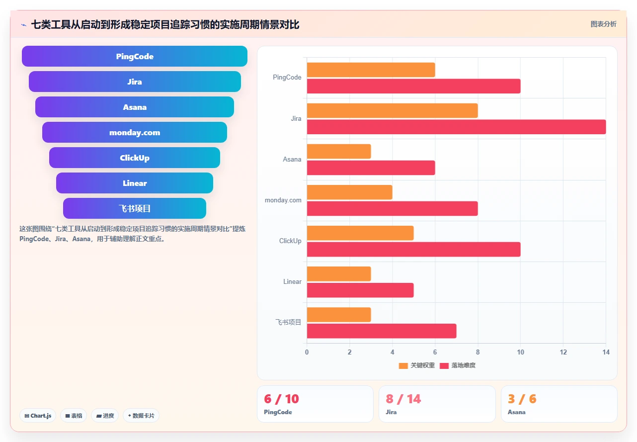Click Jira's orange 关键权重 bar
This screenshot has height=442, width=637.
pyautogui.click(x=392, y=110)
